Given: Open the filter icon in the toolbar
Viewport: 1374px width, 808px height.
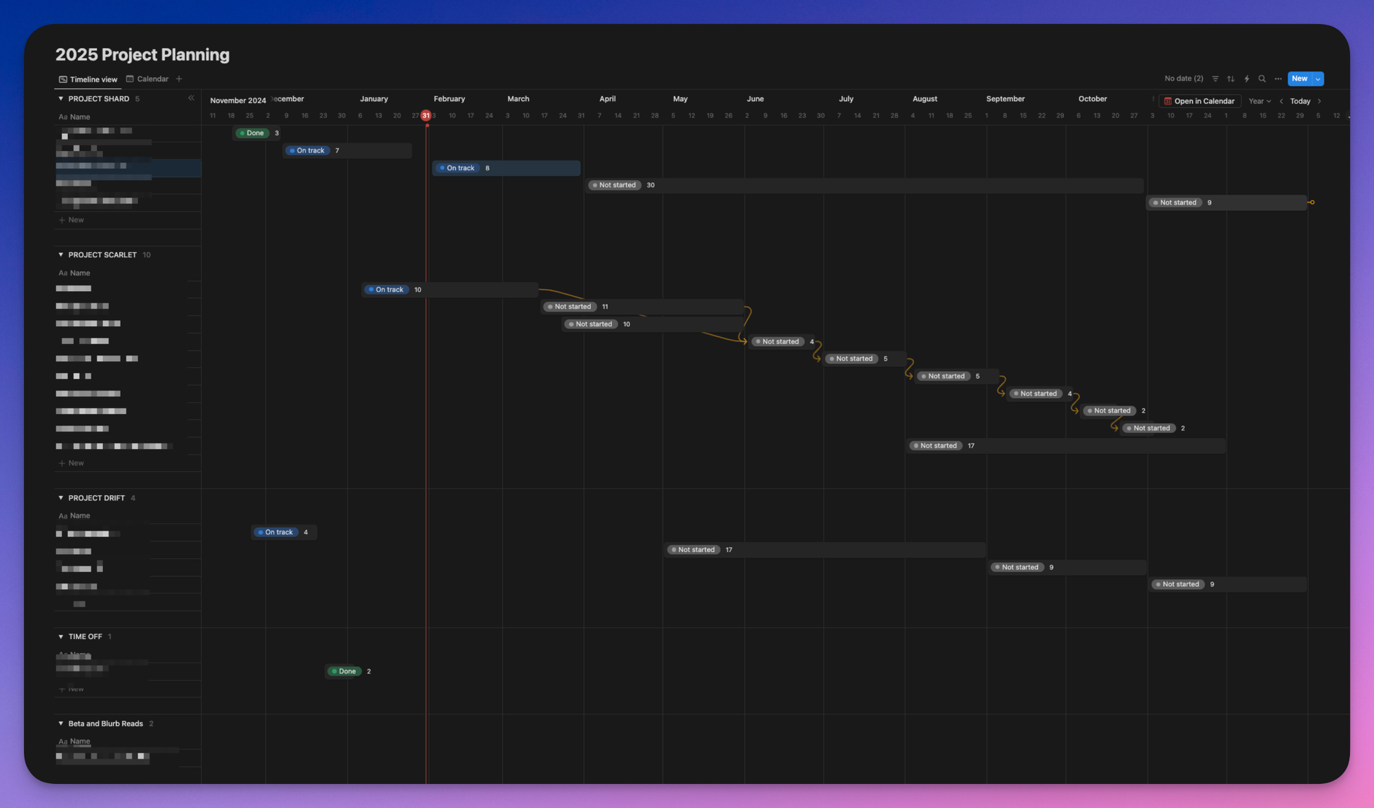Looking at the screenshot, I should tap(1215, 79).
